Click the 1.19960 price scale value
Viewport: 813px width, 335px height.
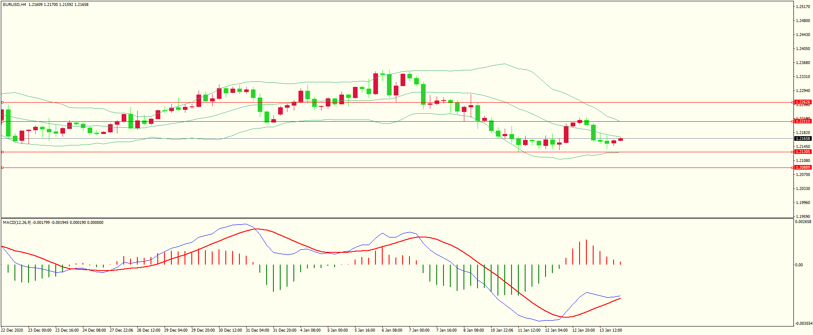(x=803, y=203)
